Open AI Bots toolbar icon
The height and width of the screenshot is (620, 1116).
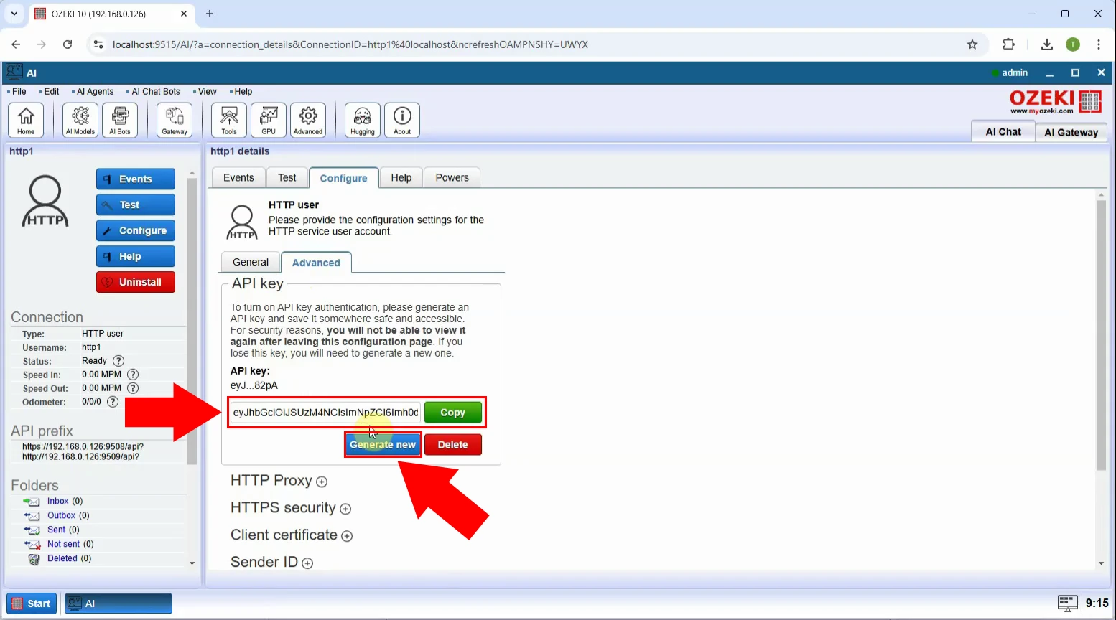pos(120,120)
